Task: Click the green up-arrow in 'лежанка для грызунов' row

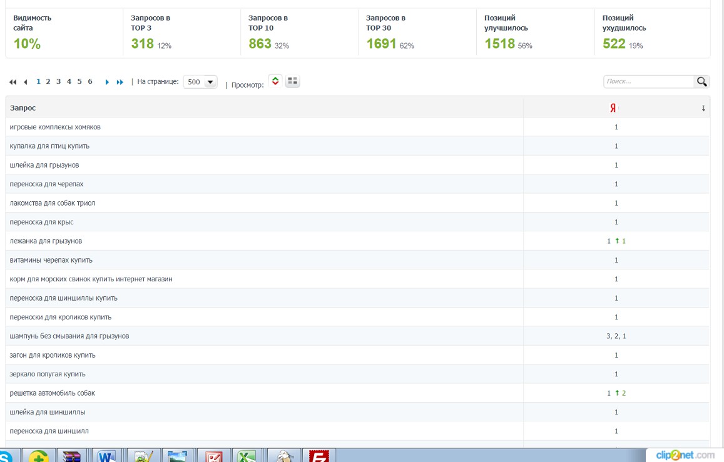Action: 617,241
